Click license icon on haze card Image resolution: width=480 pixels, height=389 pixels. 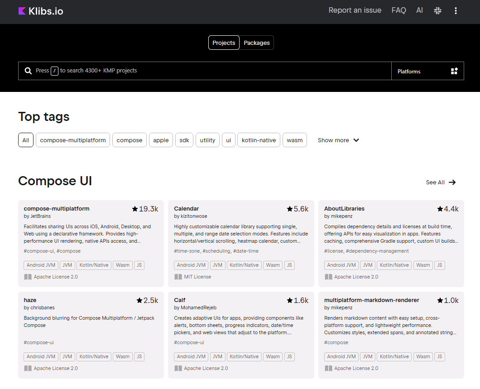(x=28, y=369)
